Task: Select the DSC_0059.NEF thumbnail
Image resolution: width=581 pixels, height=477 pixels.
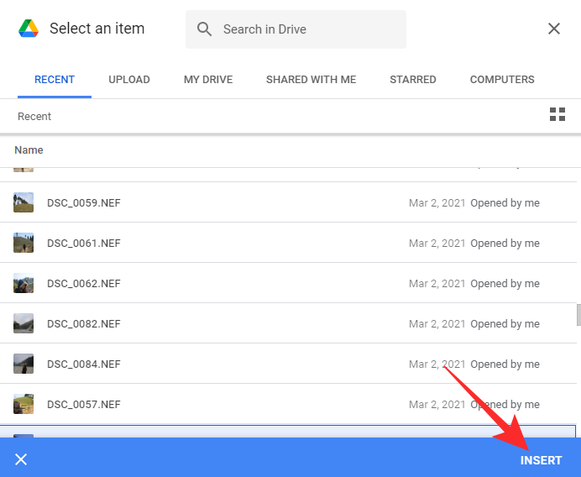Action: tap(24, 202)
